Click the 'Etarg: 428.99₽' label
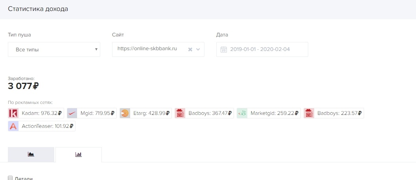Screen dimensions: 416x180 151,113
